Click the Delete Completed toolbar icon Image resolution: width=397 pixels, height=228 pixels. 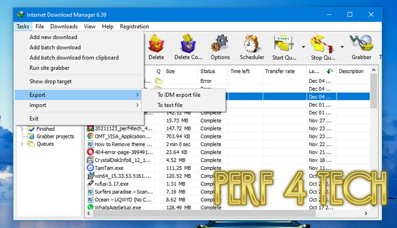tap(188, 44)
